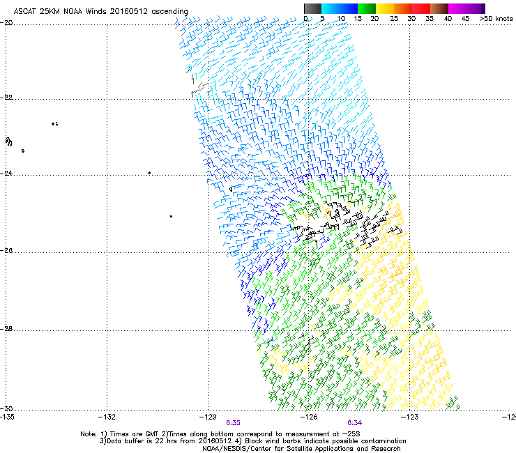Click the legend label 25
Viewport: 516px width, 453px height.
[394, 19]
